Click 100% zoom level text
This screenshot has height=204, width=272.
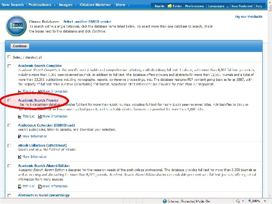[x=256, y=201]
